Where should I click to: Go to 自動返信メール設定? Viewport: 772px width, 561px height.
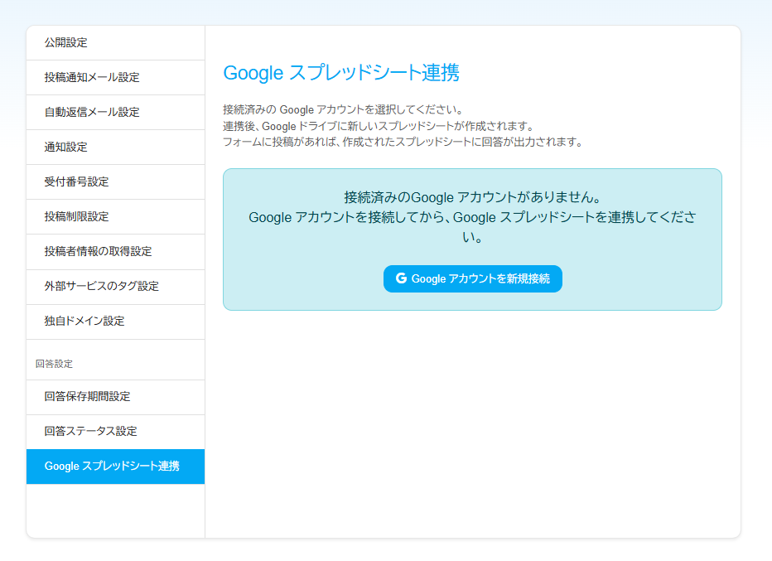[115, 113]
